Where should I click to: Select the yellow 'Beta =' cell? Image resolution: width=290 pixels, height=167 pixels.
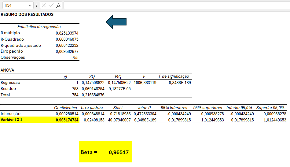point(89,152)
